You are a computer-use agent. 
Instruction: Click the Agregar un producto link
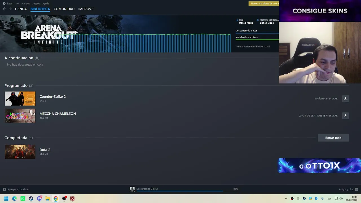(18, 189)
